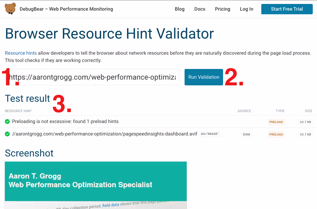The image size is (317, 209).
Task: Click the DebugBear bear logo
Action: point(10,9)
